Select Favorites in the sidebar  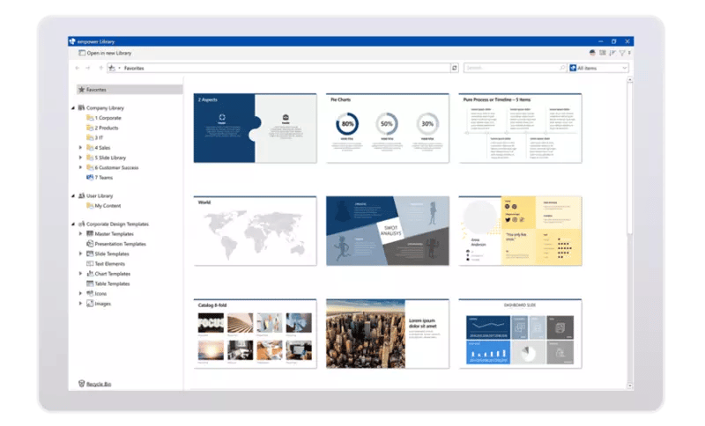[130, 89]
